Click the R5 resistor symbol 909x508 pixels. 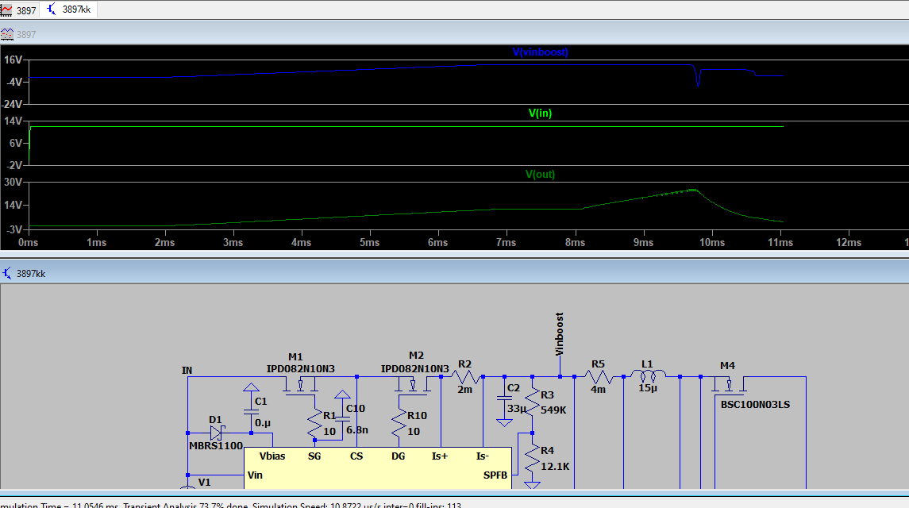pyautogui.click(x=598, y=377)
